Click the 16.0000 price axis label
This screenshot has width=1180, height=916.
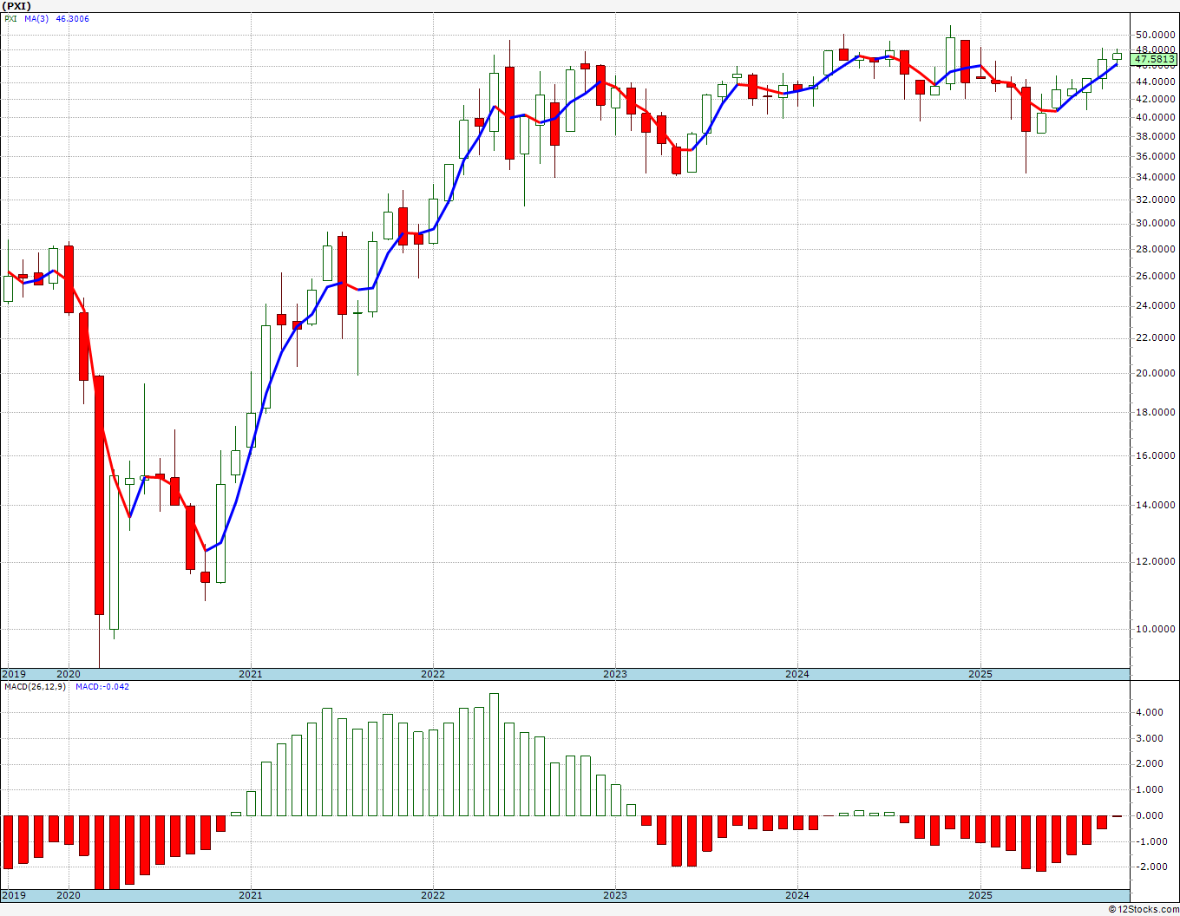point(1155,455)
